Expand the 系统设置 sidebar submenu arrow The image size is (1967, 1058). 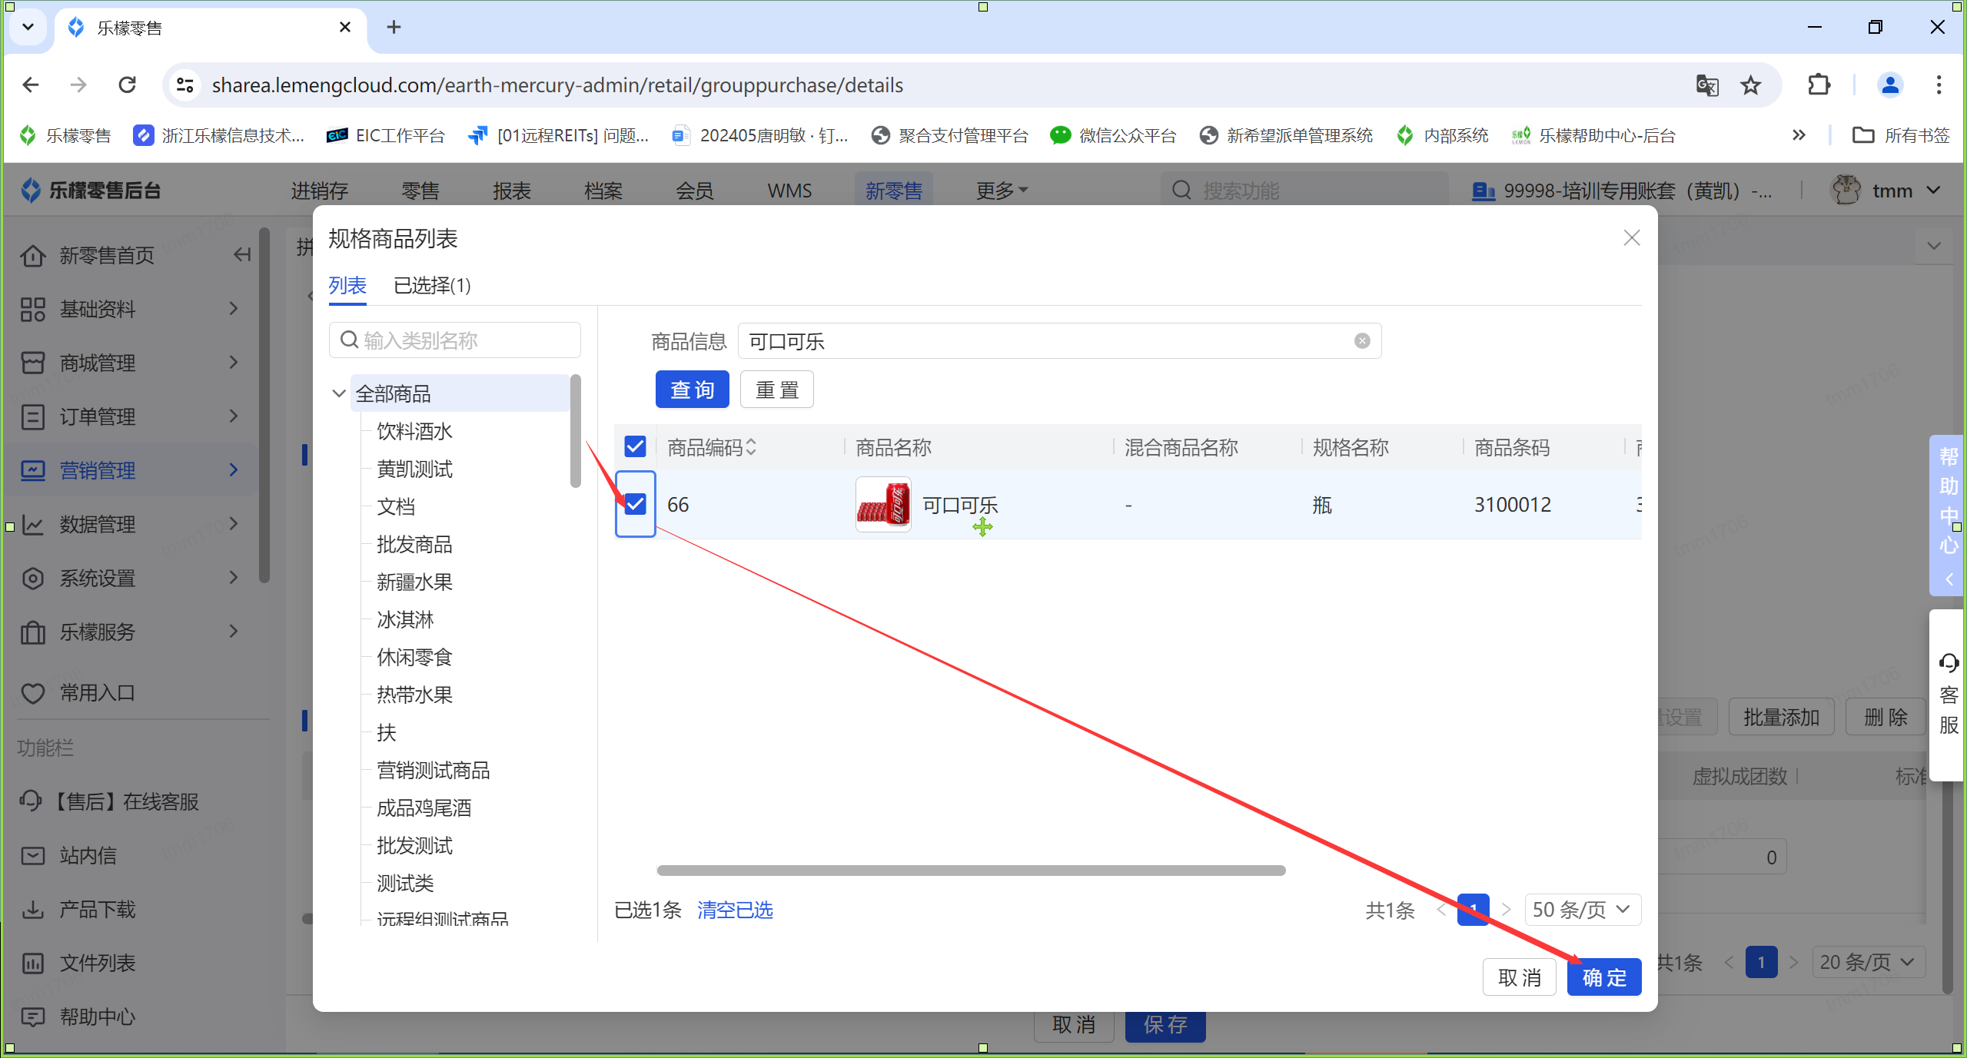234,578
